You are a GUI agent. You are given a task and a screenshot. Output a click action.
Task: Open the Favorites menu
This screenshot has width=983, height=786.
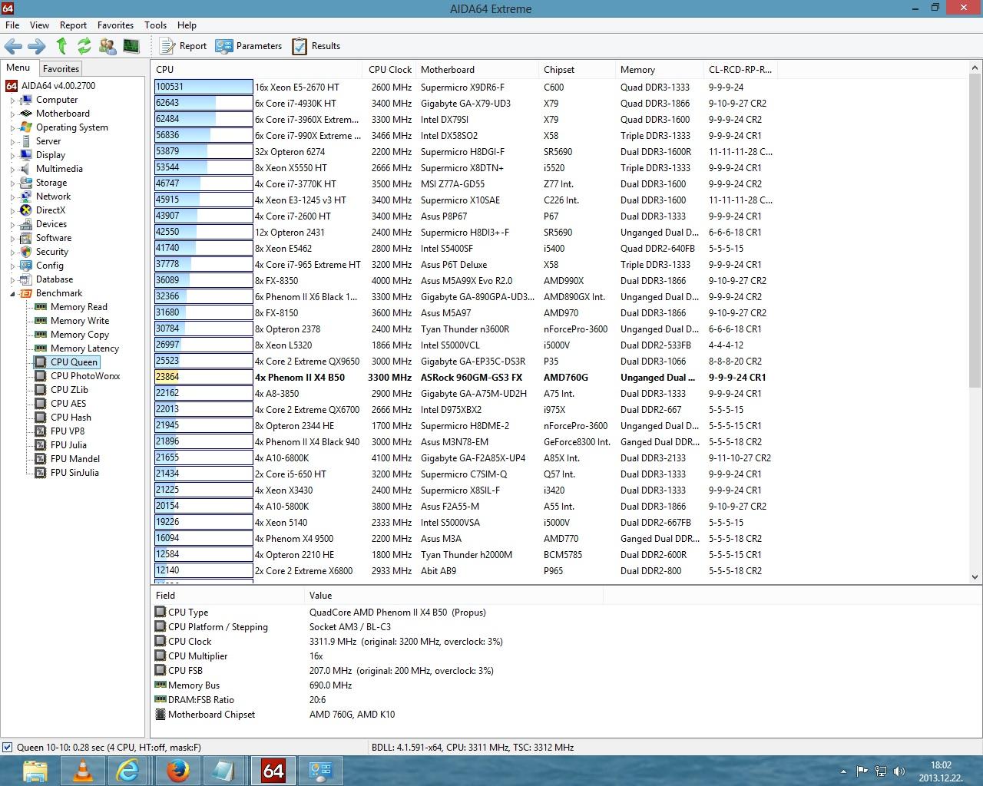pos(115,25)
